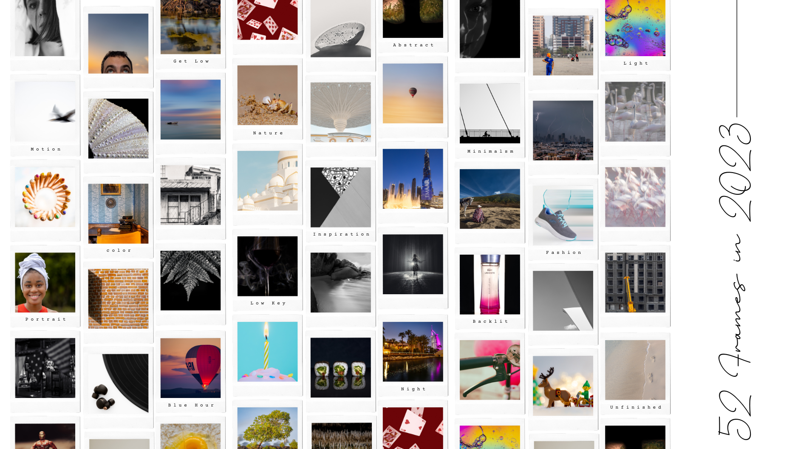Image resolution: width=798 pixels, height=449 pixels.
Task: Click the blurred bird 'Motion' photo
Action: coord(45,111)
